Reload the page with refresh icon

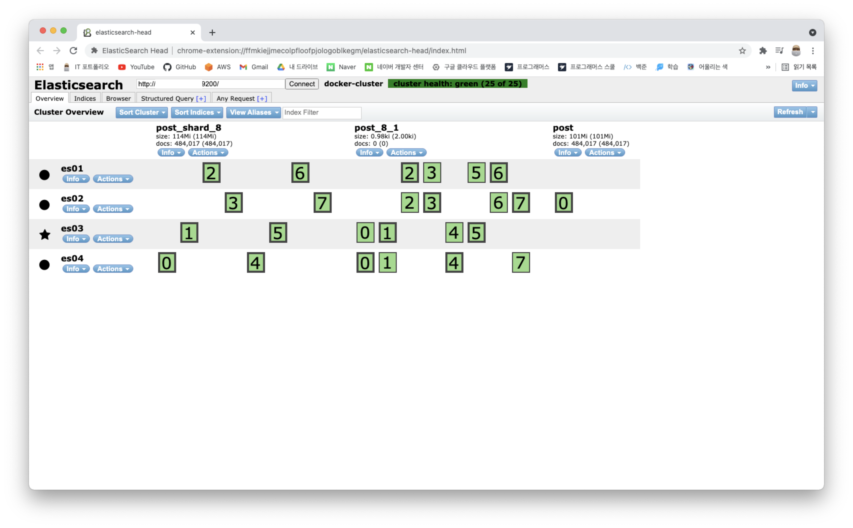[73, 51]
